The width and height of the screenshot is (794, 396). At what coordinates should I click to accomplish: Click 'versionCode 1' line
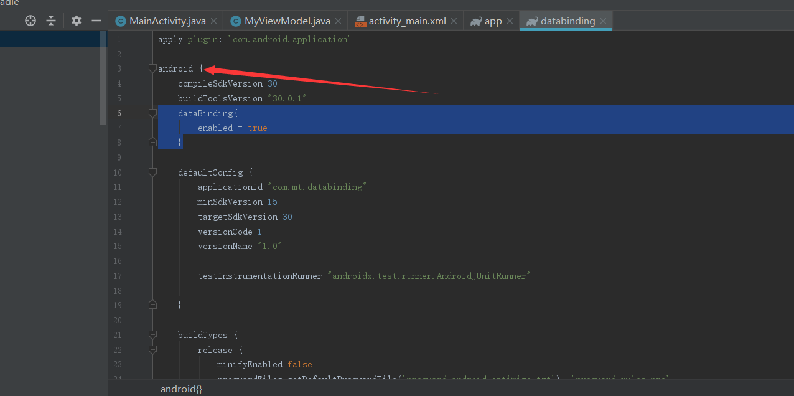230,232
